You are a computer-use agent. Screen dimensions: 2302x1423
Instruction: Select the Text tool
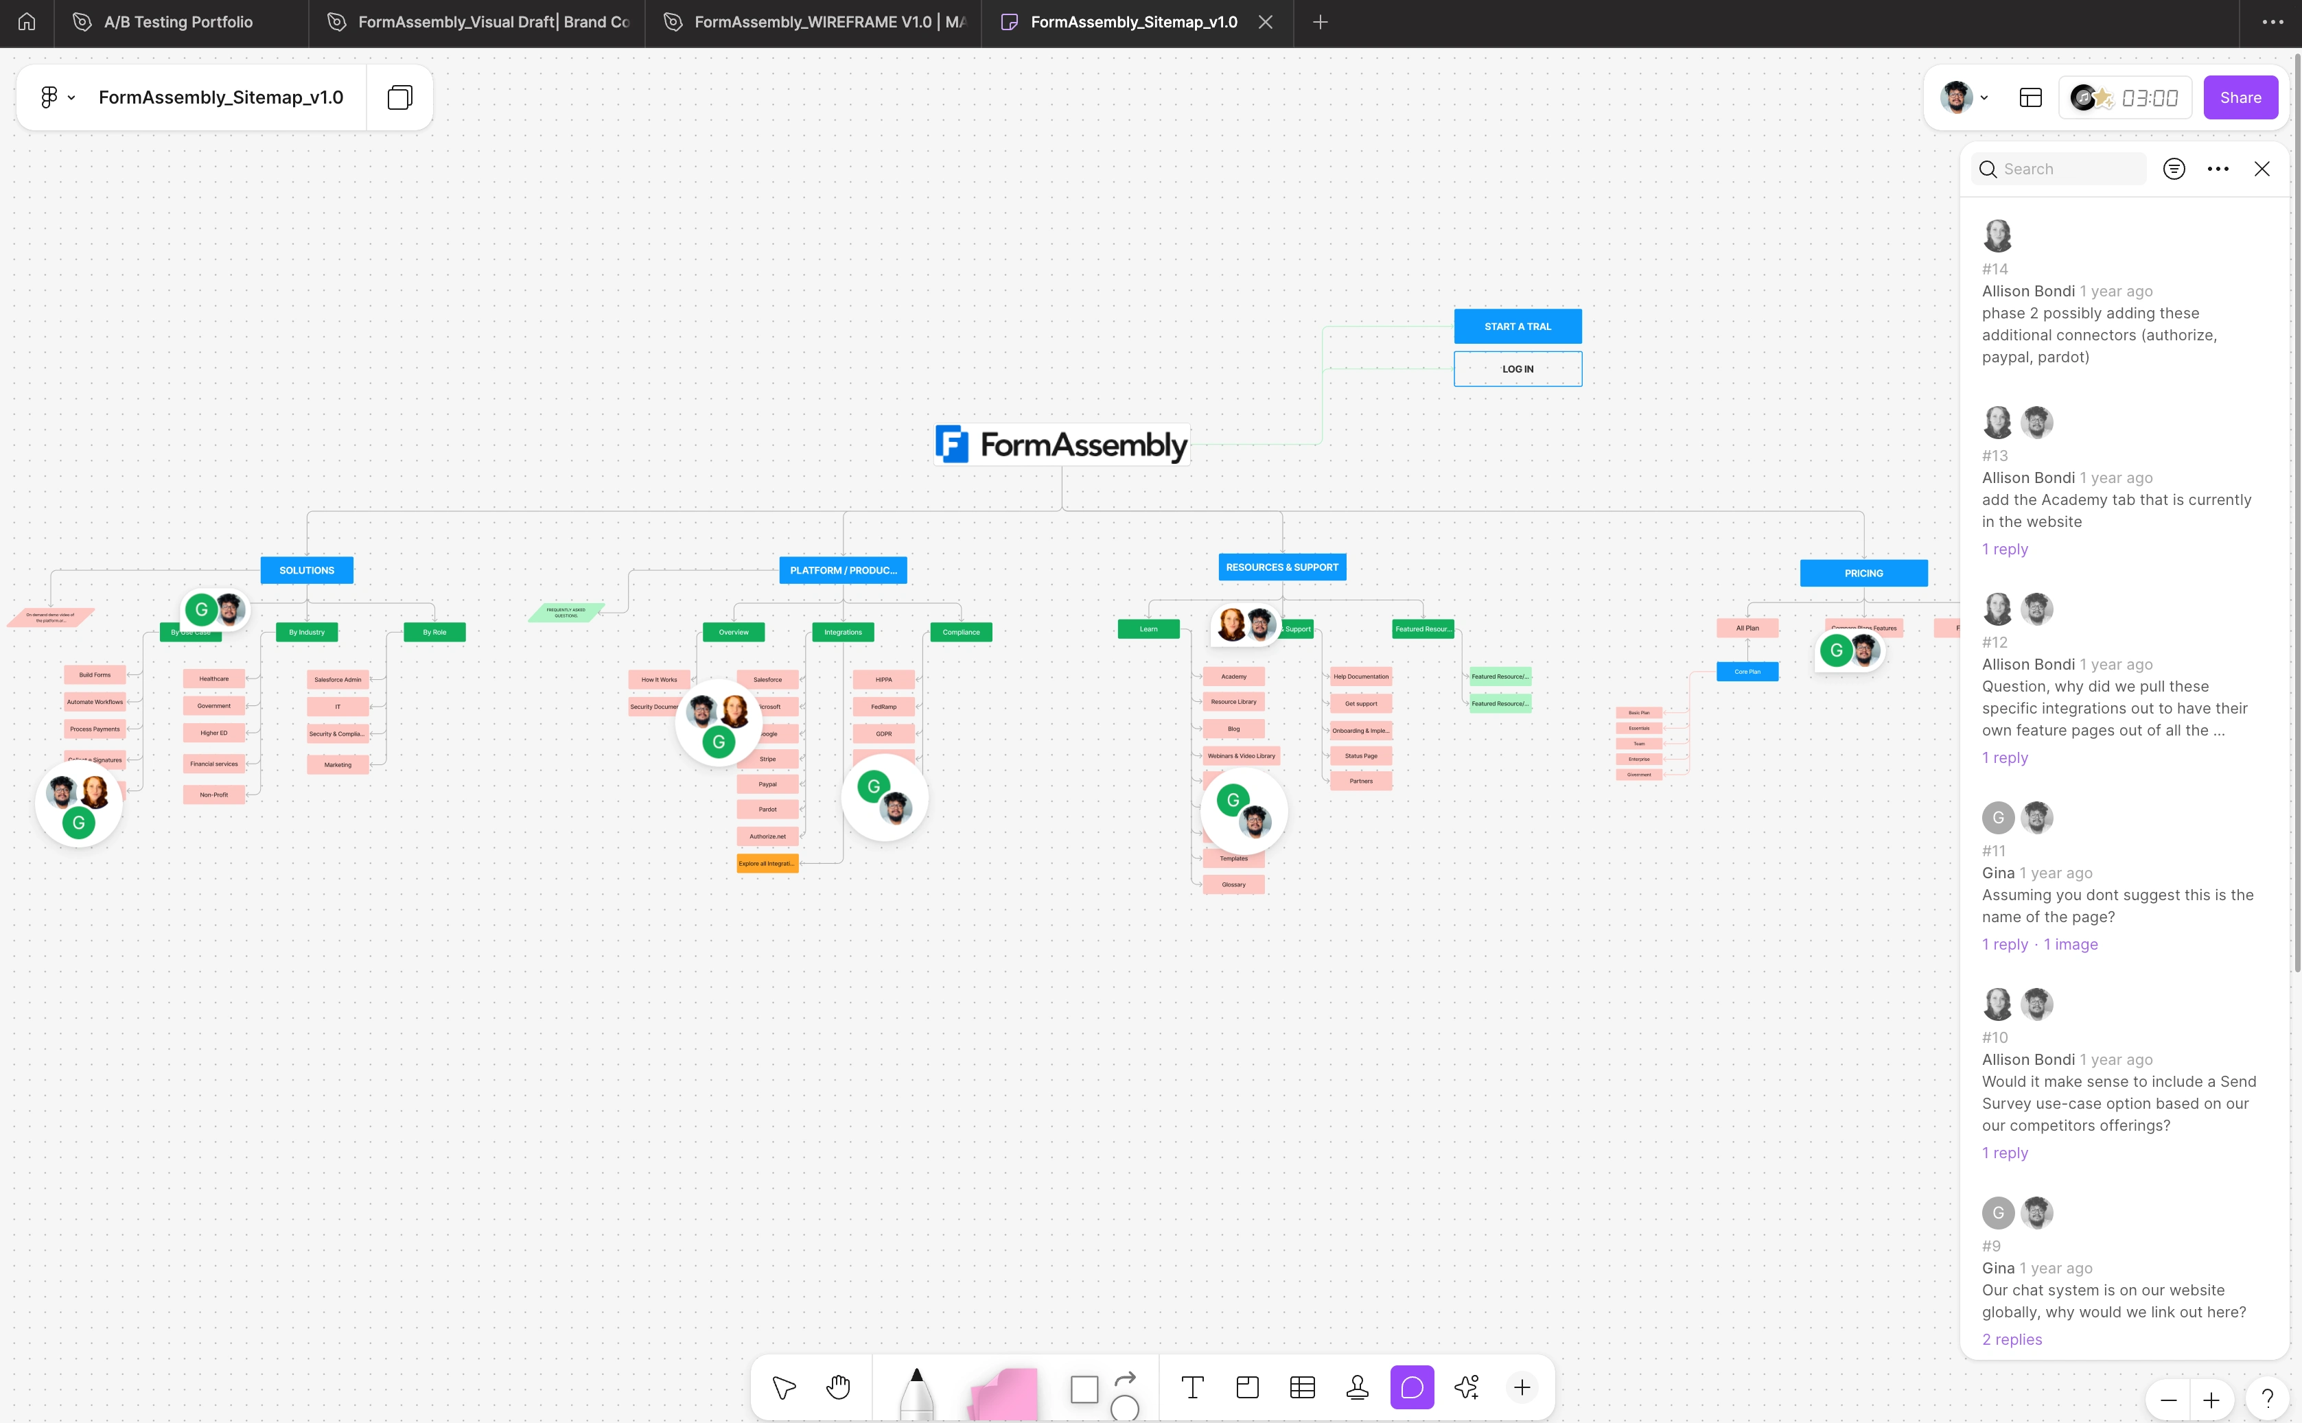1192,1387
